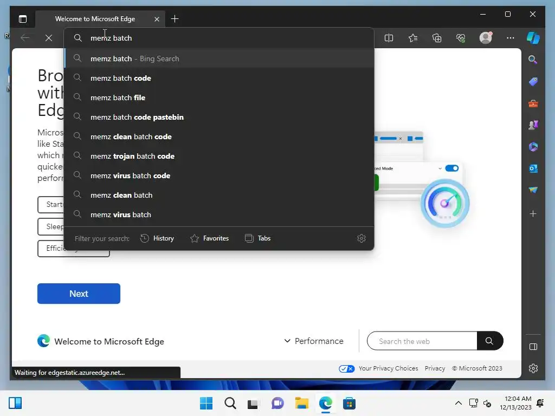
Task: Close the Welcome to Microsoft Edge tab
Action: click(157, 19)
